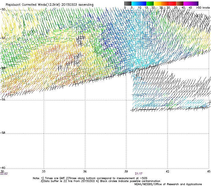Click the "-58" latitude axis label
This screenshot has width=211, height=186.
3,133
